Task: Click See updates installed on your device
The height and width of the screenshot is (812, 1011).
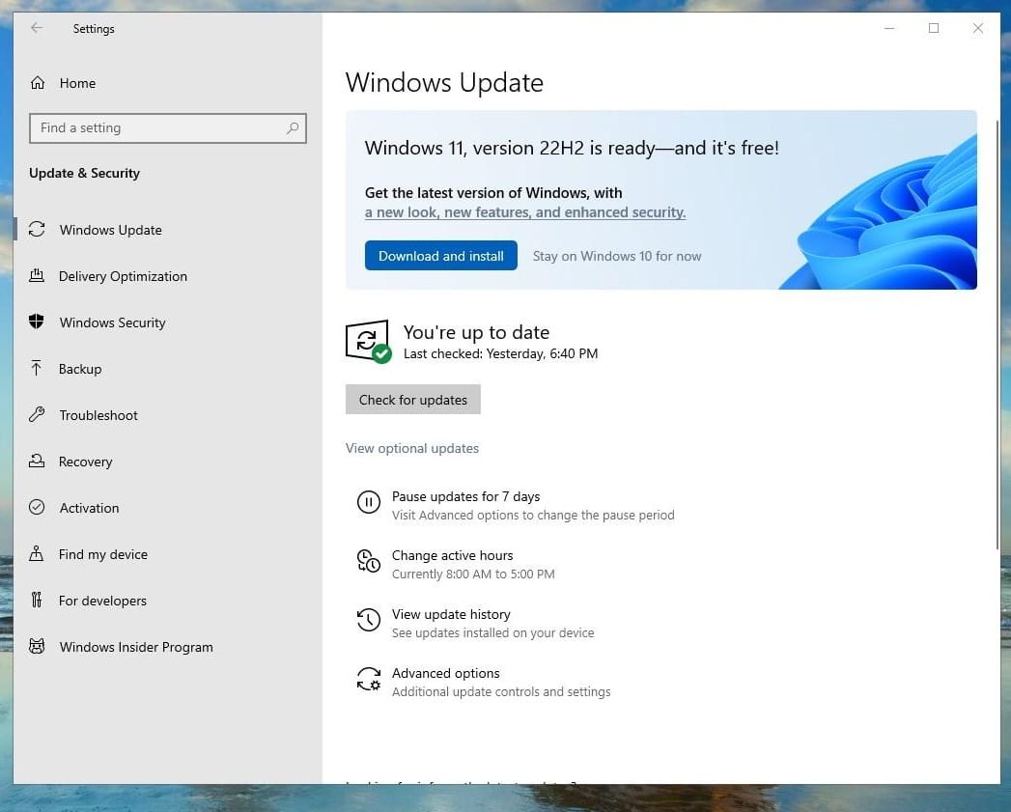Action: pyautogui.click(x=493, y=632)
